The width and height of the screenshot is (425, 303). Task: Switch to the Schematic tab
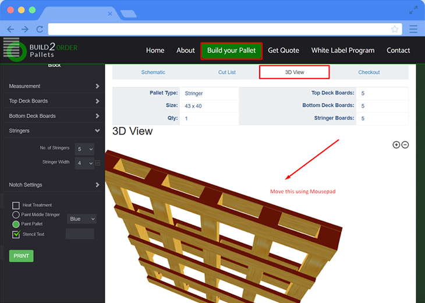point(153,72)
